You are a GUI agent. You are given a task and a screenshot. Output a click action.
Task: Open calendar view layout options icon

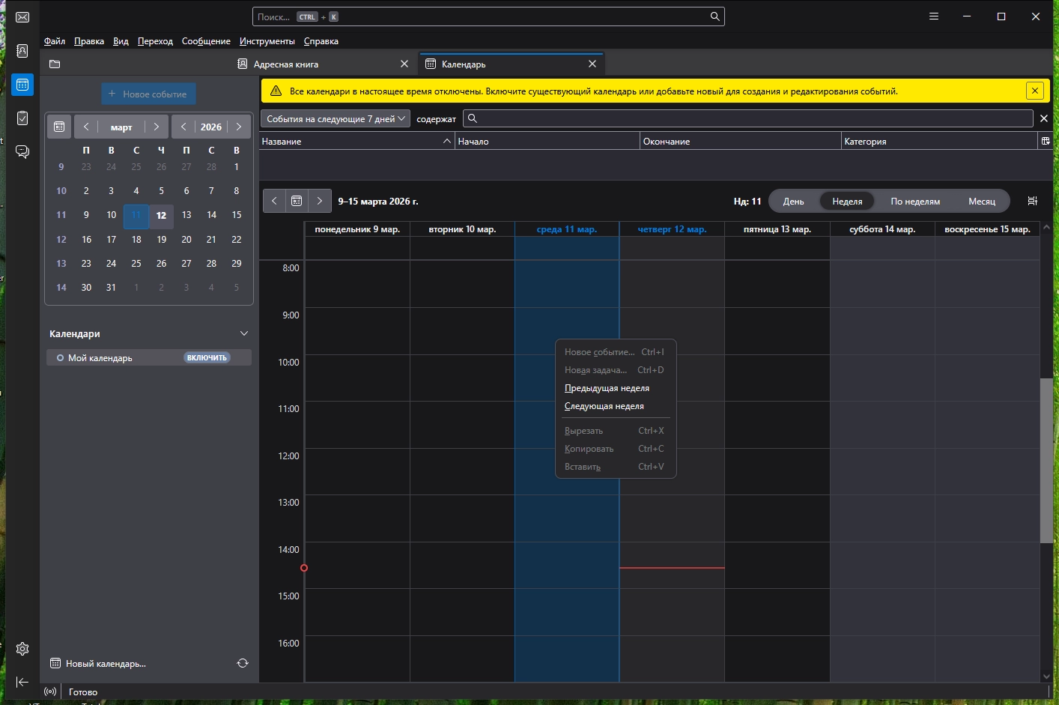[x=1032, y=201]
